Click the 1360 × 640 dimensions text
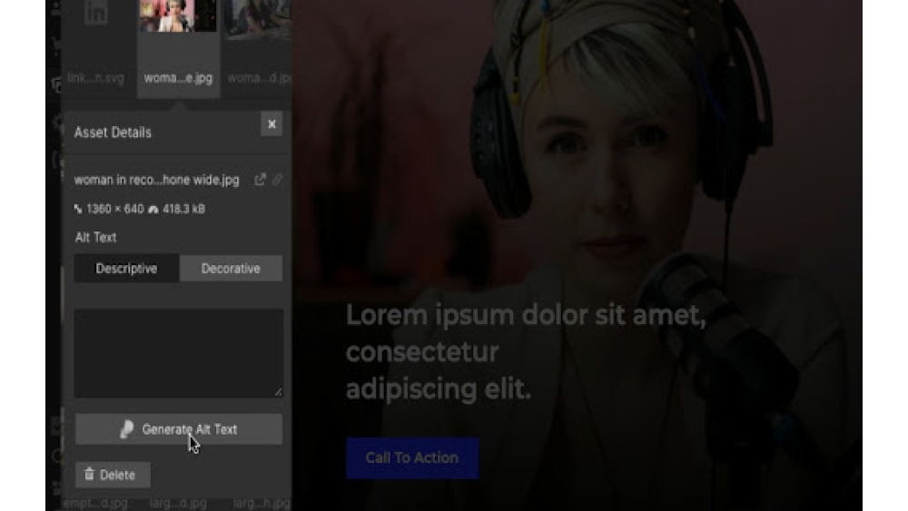 click(114, 209)
